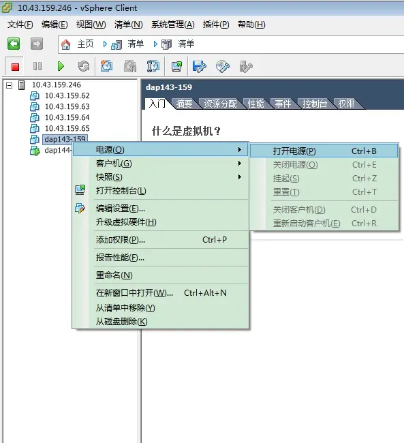
Task: Select tree item 10.43.159.65
Action: click(67, 128)
